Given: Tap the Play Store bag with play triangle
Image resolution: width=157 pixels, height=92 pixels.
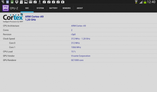Looking at the screenshot, I should 63,2.
